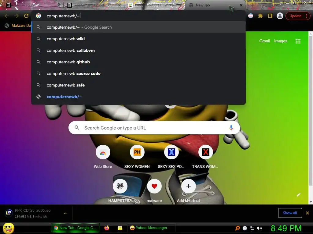Viewport: 313px width, 234px height.
Task: Select suggestion computernewb collabvm
Action: tap(138, 50)
